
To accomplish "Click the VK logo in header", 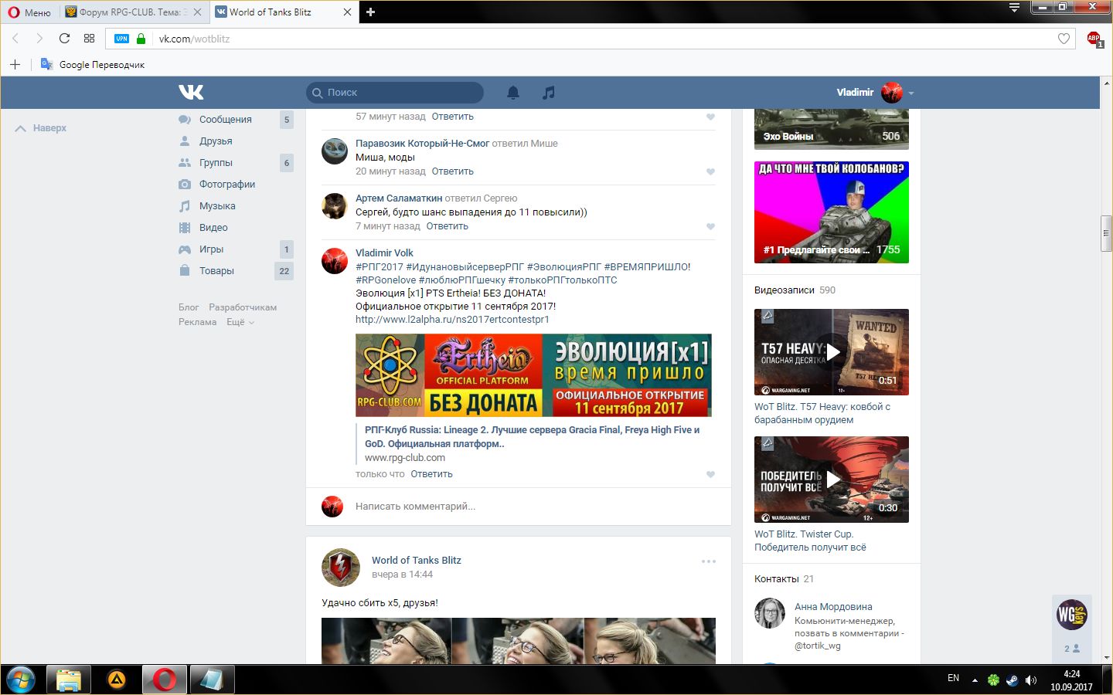I will pyautogui.click(x=191, y=92).
